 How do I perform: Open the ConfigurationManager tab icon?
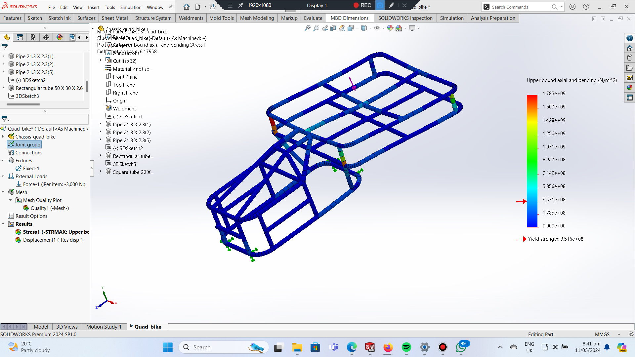[33, 37]
